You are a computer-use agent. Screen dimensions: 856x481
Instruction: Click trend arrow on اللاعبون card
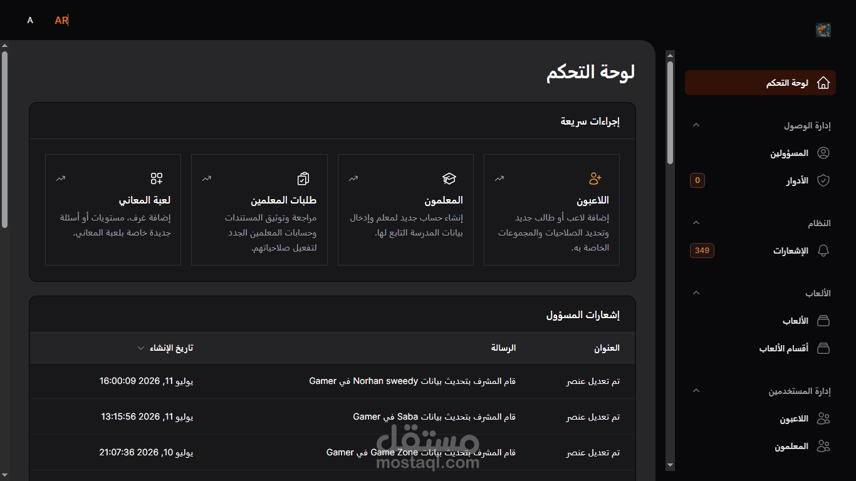coord(499,178)
